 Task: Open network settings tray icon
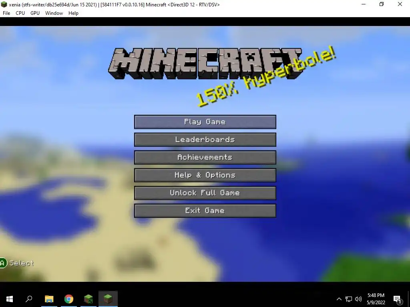tap(349, 299)
